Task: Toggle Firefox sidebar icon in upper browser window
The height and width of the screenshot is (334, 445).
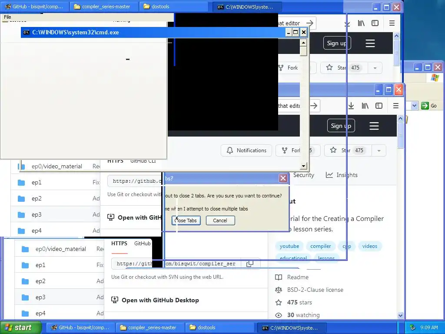Action: tap(375, 23)
